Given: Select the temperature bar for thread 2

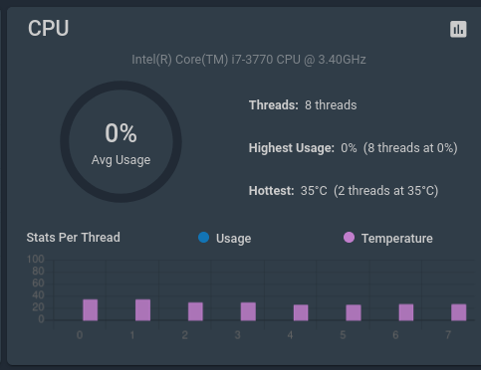Looking at the screenshot, I should click(x=195, y=311).
